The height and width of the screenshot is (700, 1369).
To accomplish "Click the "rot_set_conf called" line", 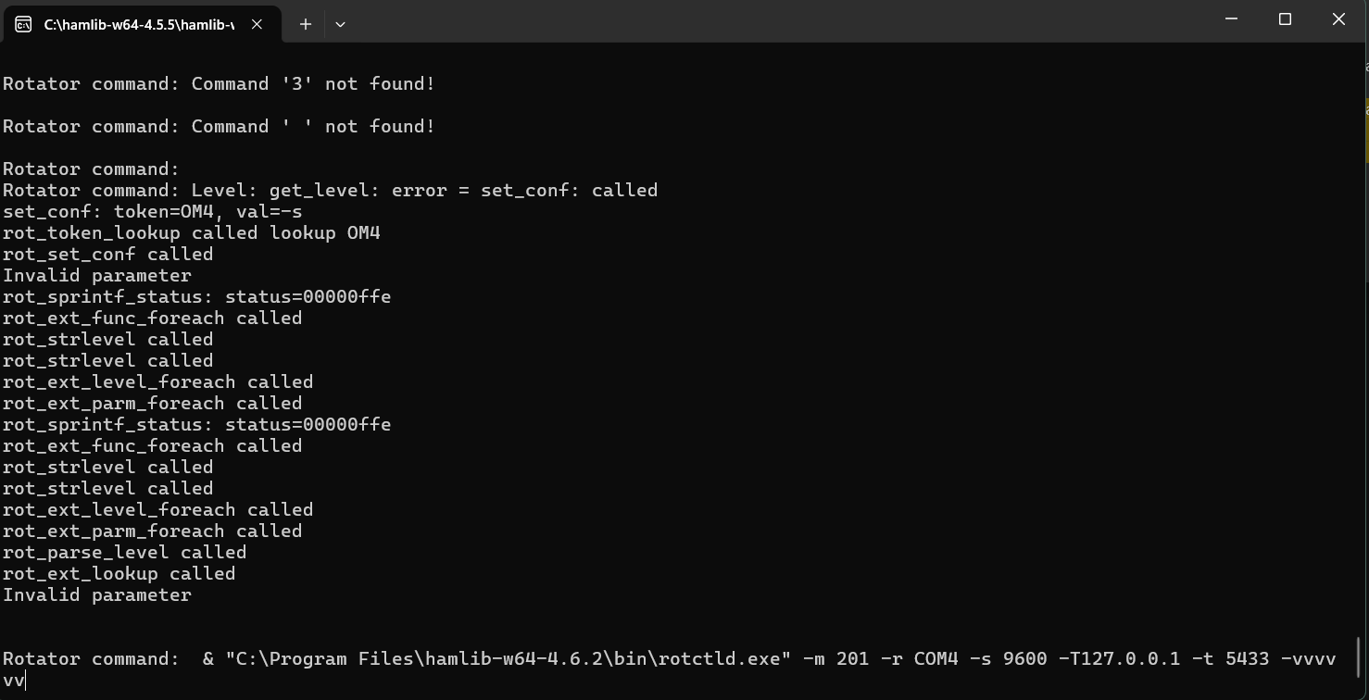I will (x=107, y=255).
